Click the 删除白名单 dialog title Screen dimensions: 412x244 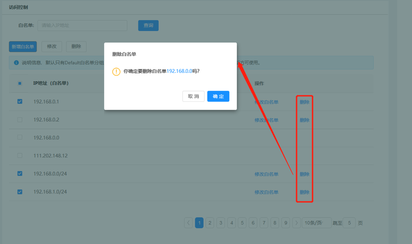coord(124,54)
